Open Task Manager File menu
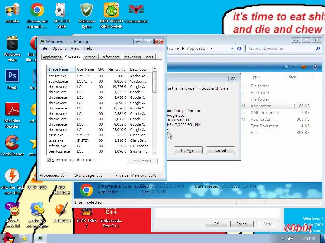Viewport: 325px width, 243px height. 44,48
